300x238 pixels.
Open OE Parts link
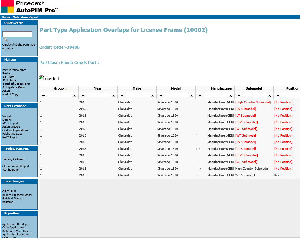9,77
